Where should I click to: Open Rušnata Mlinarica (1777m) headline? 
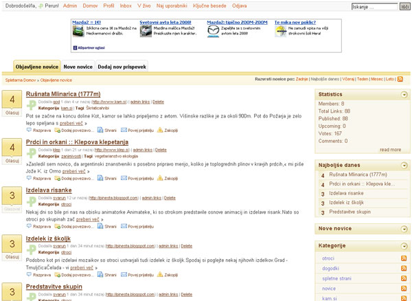pyautogui.click(x=63, y=94)
